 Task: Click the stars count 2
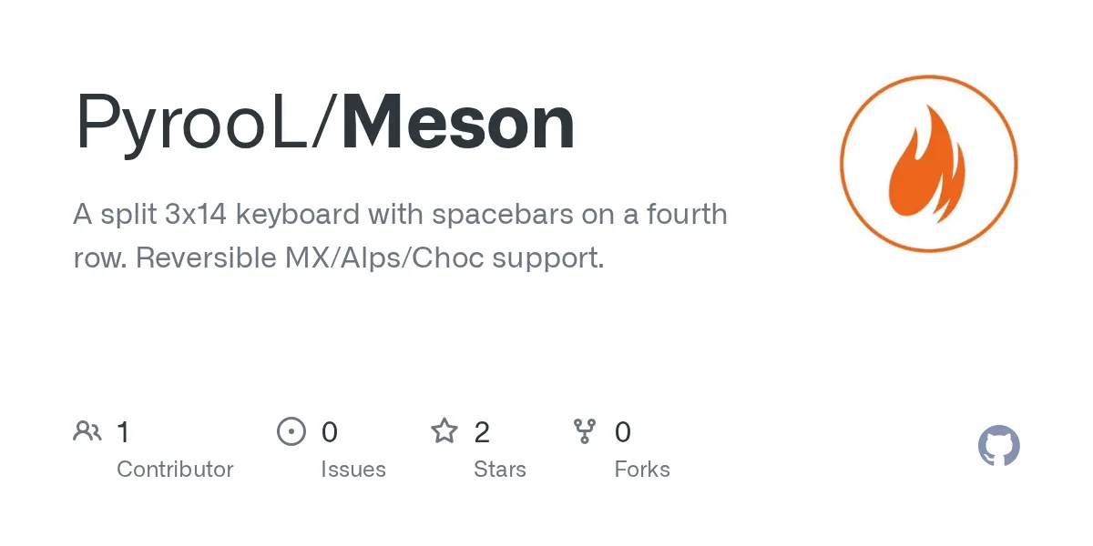tap(482, 432)
